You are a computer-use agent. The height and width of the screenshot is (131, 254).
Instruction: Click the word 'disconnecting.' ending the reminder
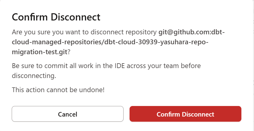click(34, 76)
